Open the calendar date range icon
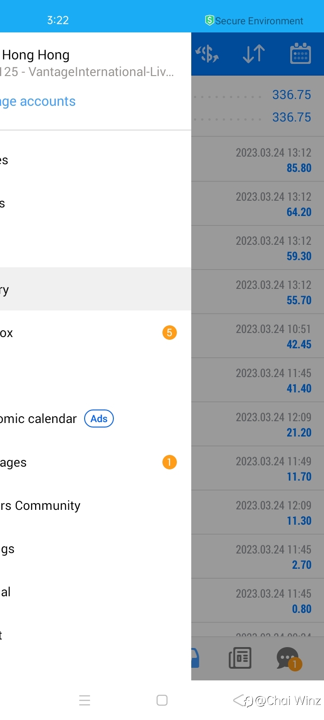This screenshot has height=720, width=324. (300, 54)
